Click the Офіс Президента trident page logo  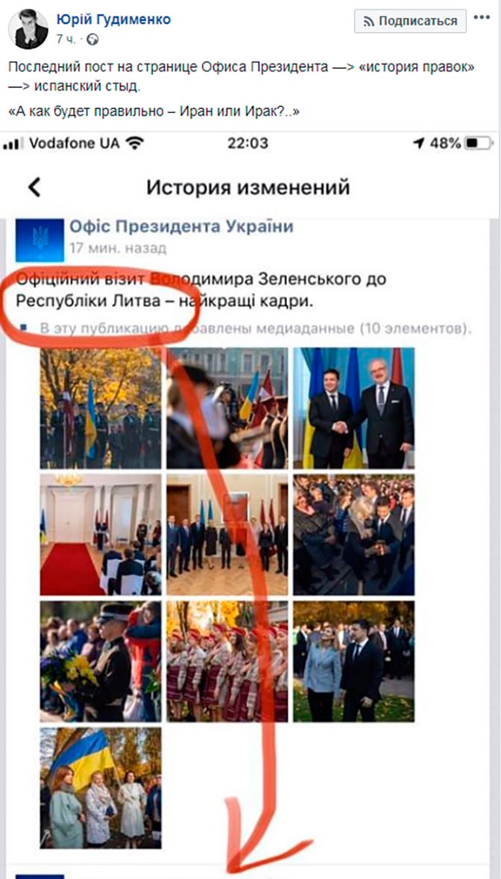(40, 240)
